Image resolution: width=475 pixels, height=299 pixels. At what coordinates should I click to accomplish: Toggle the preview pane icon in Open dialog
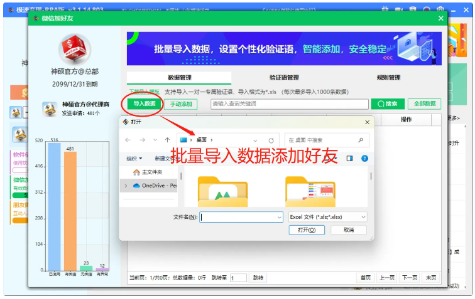point(349,159)
